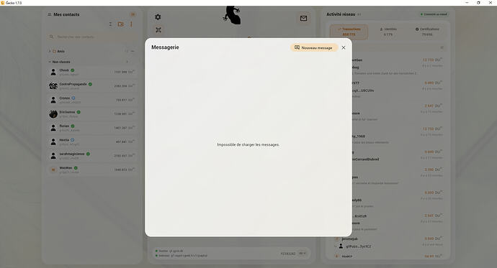Select the sarahmagicienne contact
The height and width of the screenshot is (268, 497).
pyautogui.click(x=92, y=155)
